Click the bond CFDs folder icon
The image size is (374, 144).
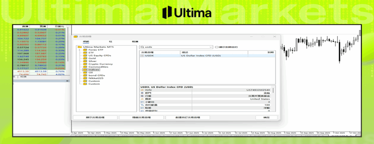85,75
